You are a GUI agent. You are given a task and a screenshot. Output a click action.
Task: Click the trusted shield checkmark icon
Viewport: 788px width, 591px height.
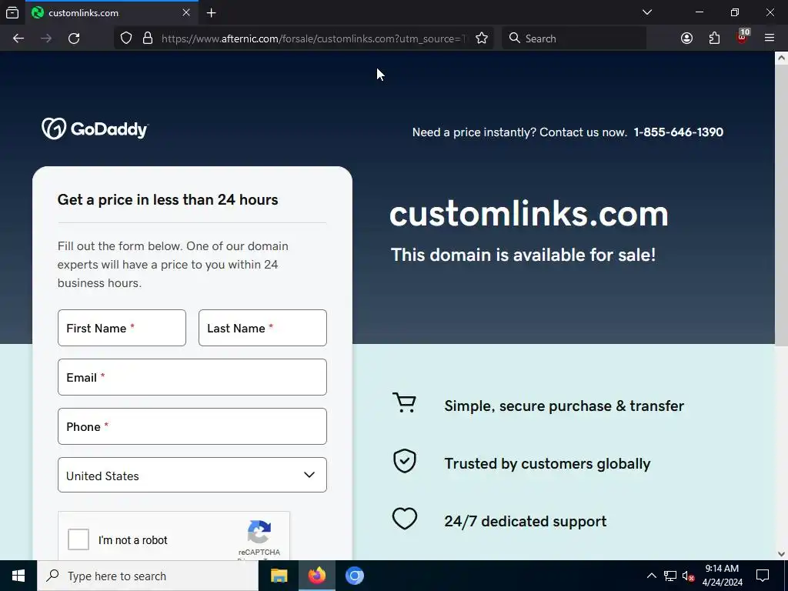[x=405, y=461]
